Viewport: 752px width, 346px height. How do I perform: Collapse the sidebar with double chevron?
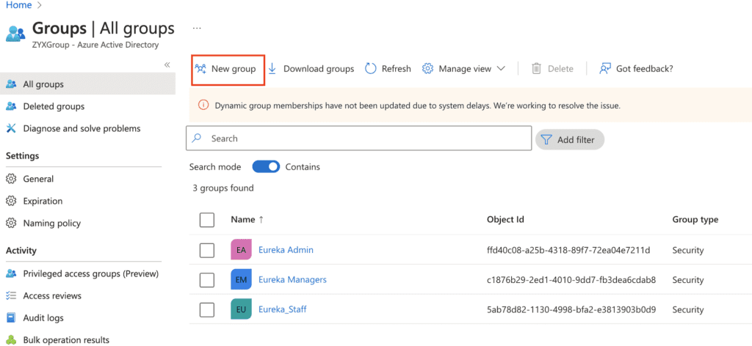(x=167, y=65)
